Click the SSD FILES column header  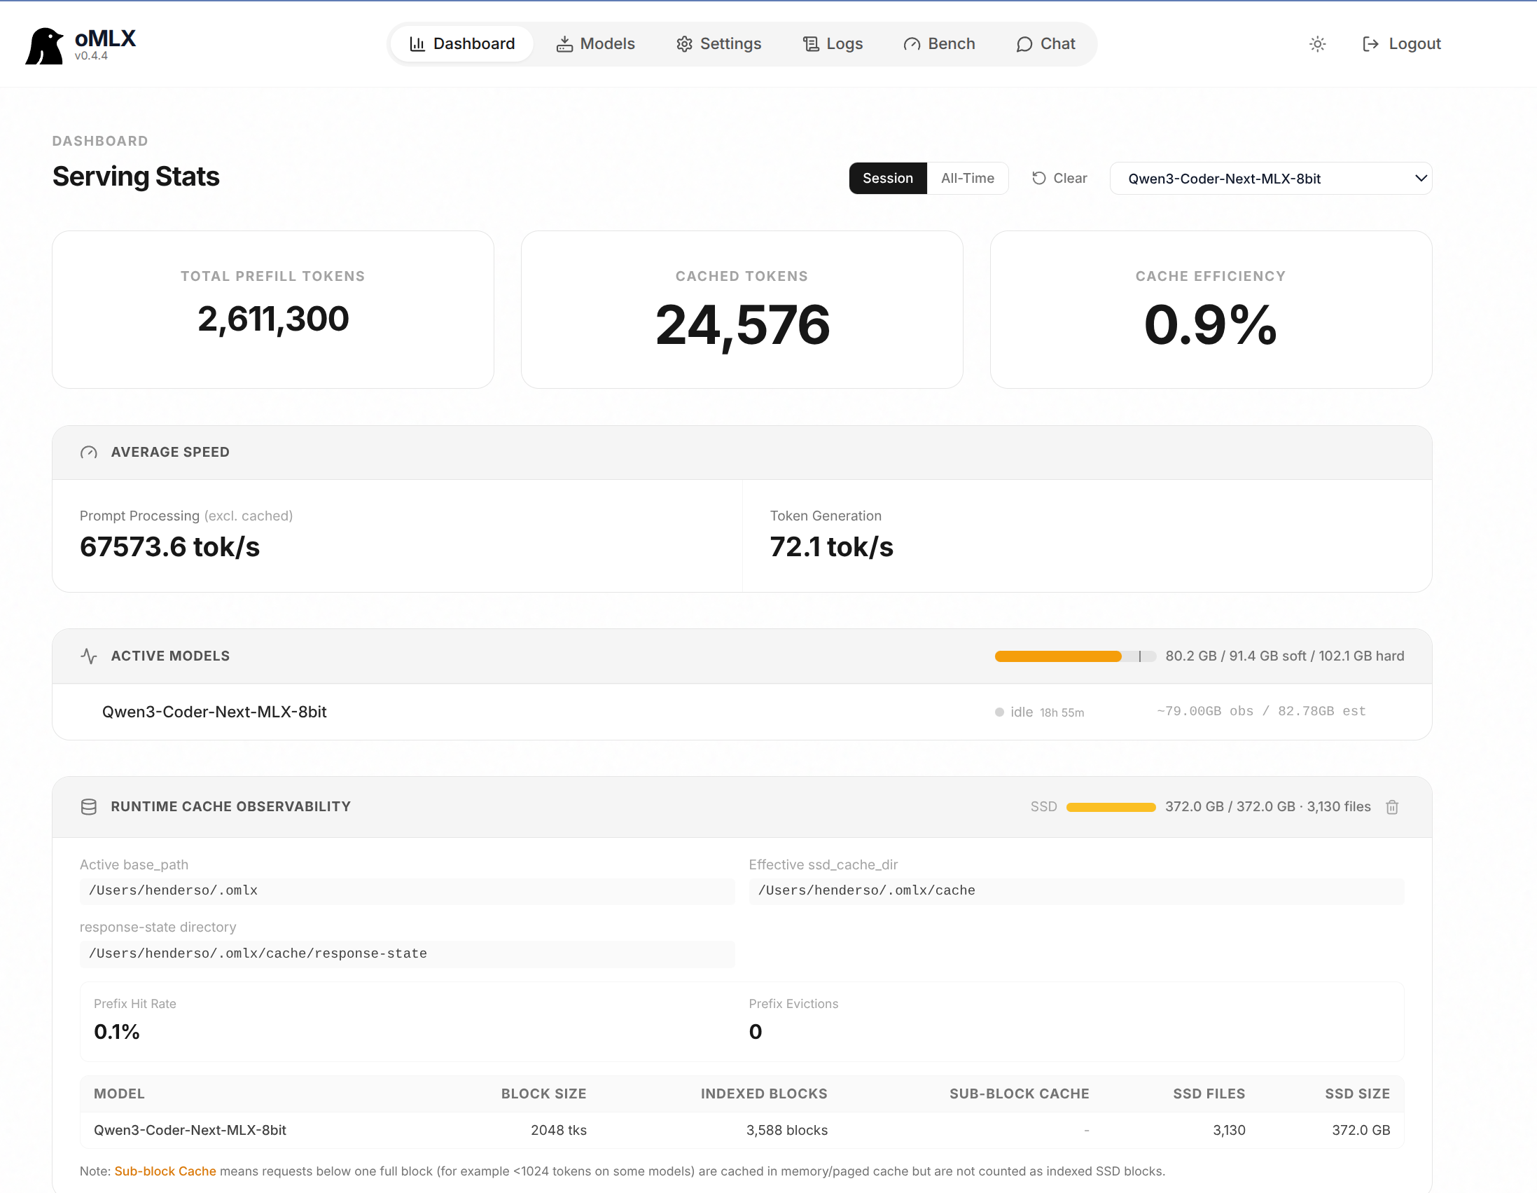coord(1209,1094)
